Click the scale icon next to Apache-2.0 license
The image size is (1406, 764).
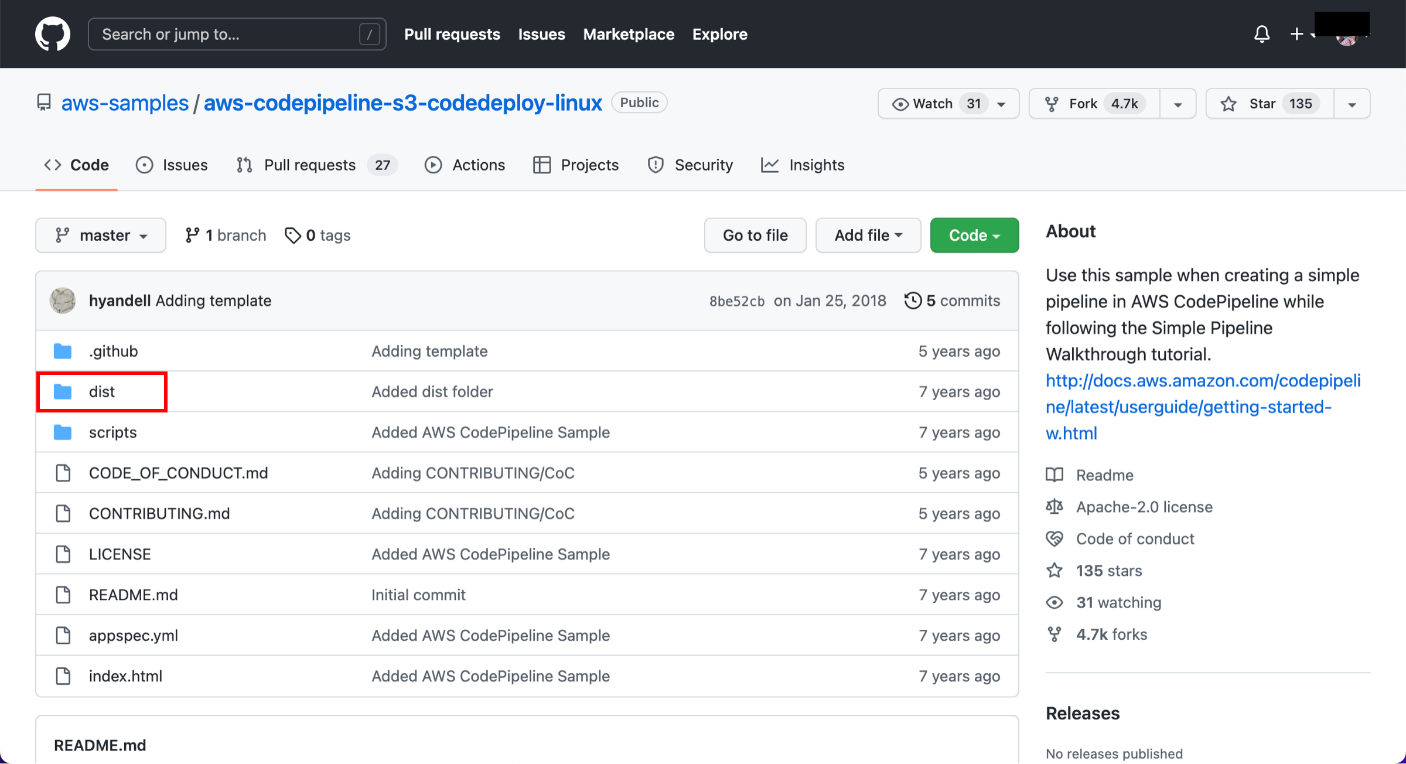pyautogui.click(x=1054, y=506)
